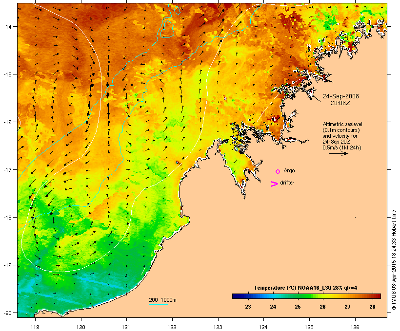Click the '125' longitude axis label
This screenshot has width=400, height=331.
point(309,327)
